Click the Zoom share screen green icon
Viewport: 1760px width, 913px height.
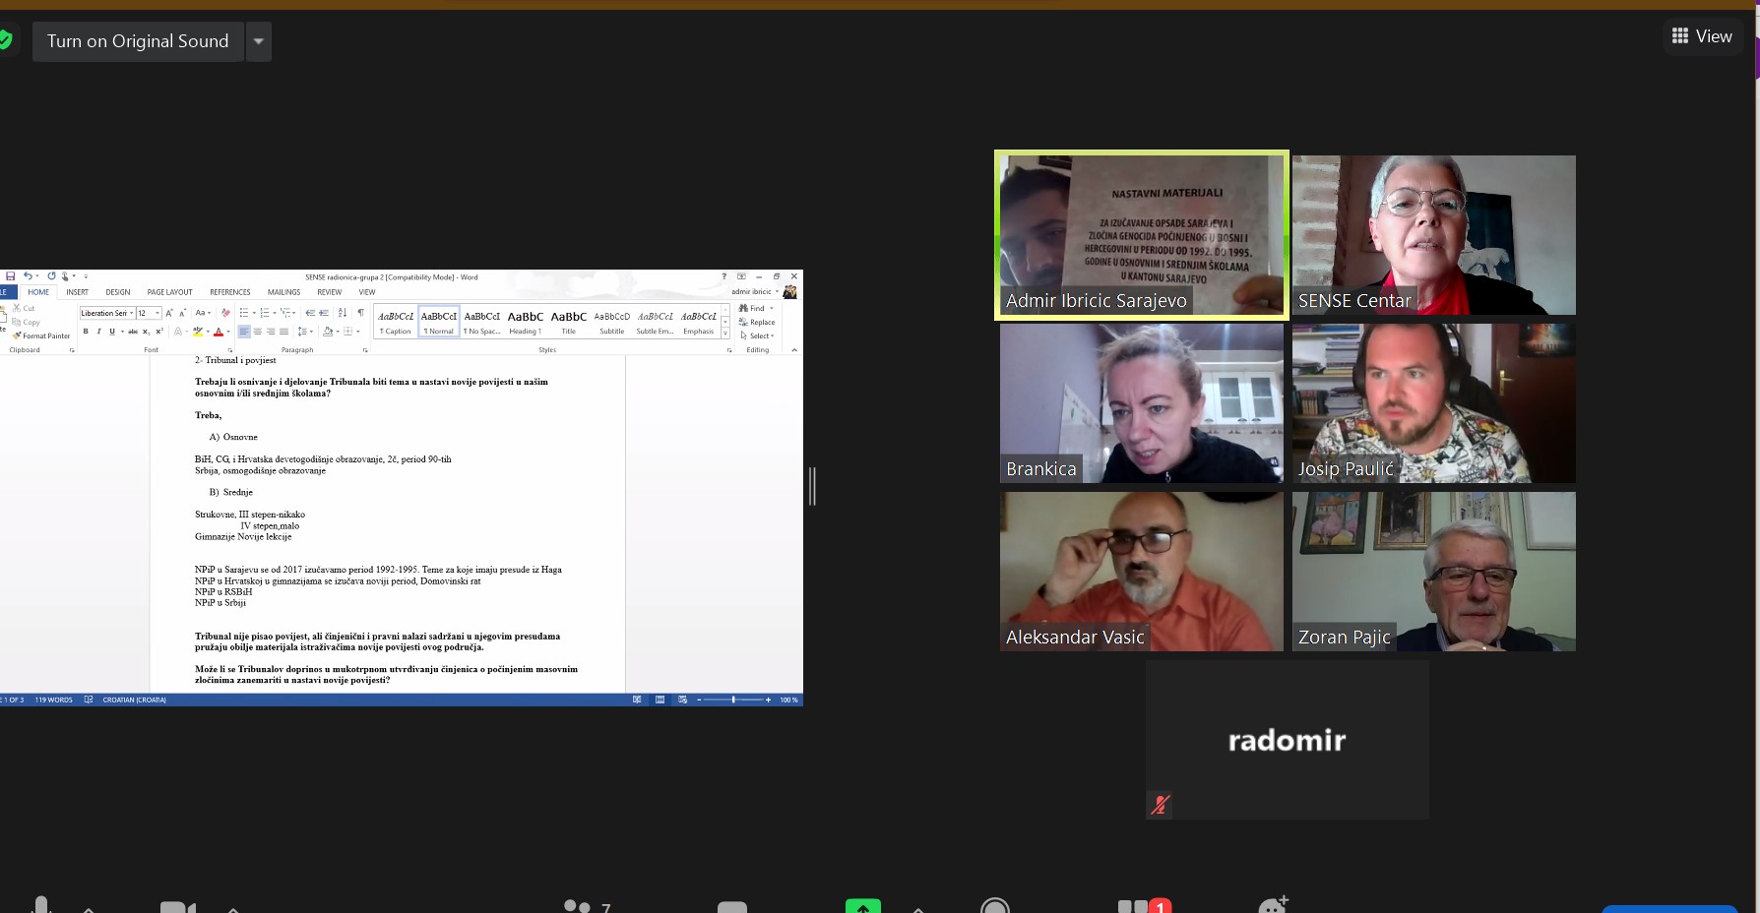[862, 906]
